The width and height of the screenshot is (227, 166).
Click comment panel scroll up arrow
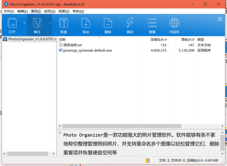223,132
